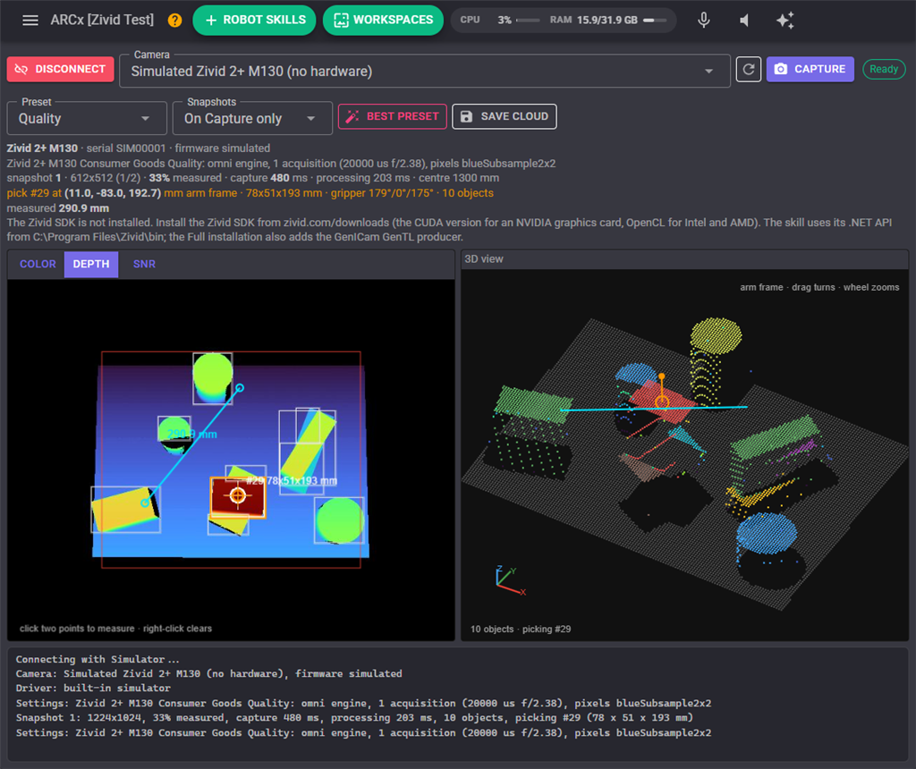Select the DEPTH tab
The width and height of the screenshot is (916, 769).
click(x=91, y=264)
